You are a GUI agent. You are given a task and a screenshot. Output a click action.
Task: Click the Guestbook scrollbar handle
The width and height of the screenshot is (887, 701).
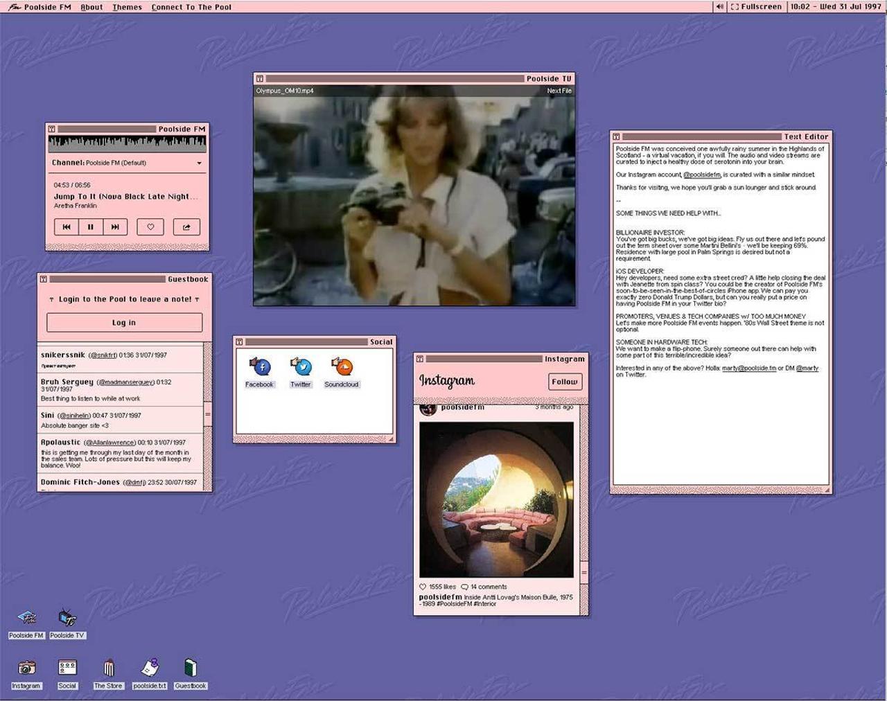click(207, 415)
